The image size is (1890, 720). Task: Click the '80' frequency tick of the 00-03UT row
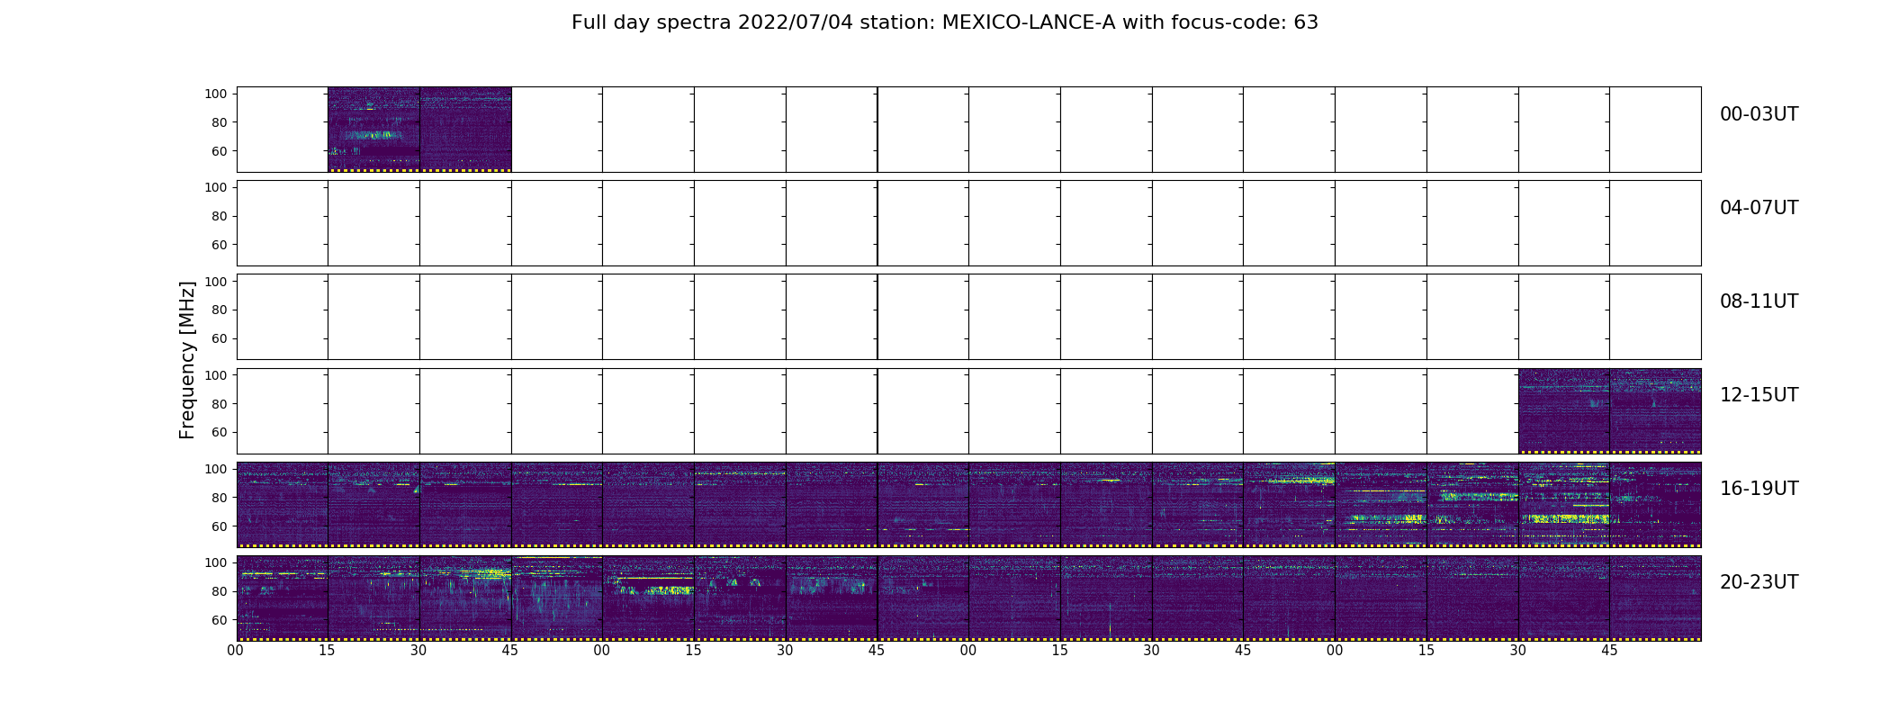(x=220, y=122)
